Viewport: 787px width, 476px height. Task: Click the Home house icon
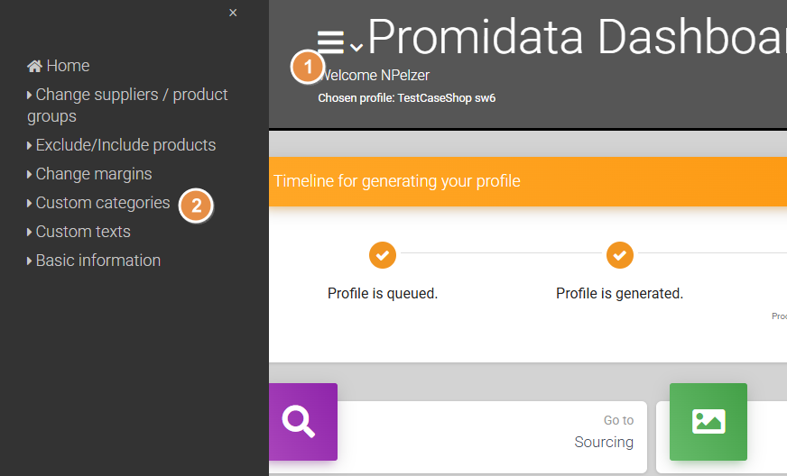coord(35,66)
